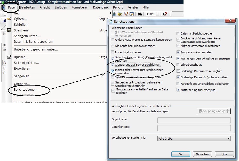
Task: Enable Abfrage asynchron durchführen
Action: (x=178, y=46)
